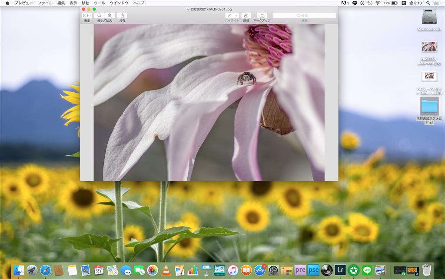This screenshot has height=279, width=445.
Task: Open the Japanese input source (あ) menu
Action: (x=404, y=3)
